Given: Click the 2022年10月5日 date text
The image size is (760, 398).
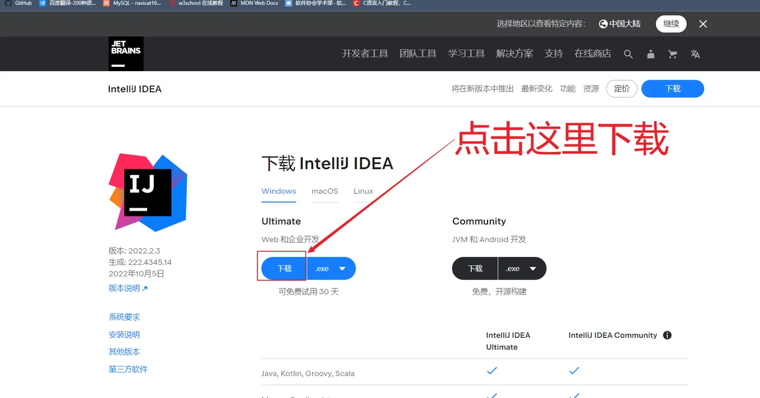Looking at the screenshot, I should click(x=136, y=274).
